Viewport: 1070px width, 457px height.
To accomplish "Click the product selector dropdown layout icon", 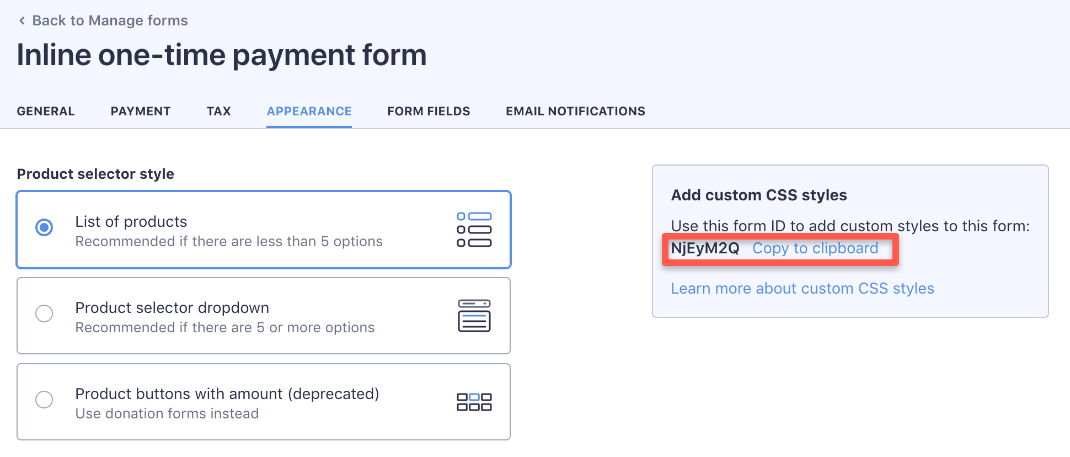I will click(x=474, y=316).
